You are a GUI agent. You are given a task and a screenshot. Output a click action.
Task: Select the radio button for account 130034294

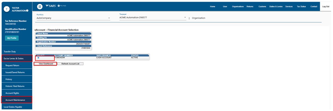pos(38,58)
